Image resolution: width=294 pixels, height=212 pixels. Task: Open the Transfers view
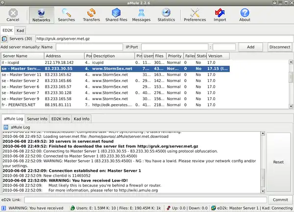click(91, 14)
